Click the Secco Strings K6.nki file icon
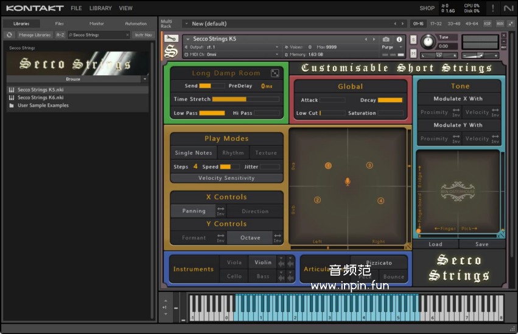The image size is (518, 334). coord(12,97)
